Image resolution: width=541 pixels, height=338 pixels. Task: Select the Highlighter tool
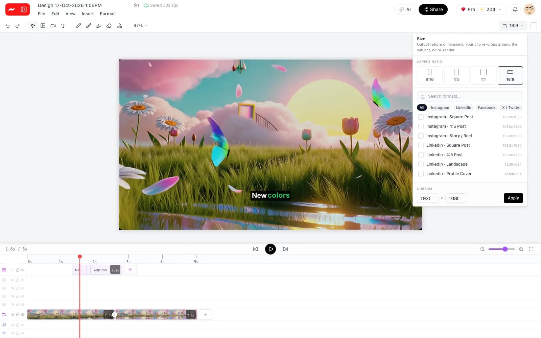[99, 26]
